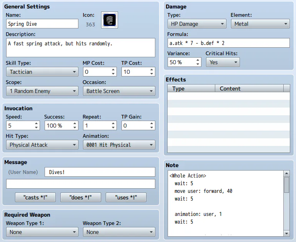The height and width of the screenshot is (242, 296).
Task: Increase Repeat count with the up arrow
Action: 113,124
